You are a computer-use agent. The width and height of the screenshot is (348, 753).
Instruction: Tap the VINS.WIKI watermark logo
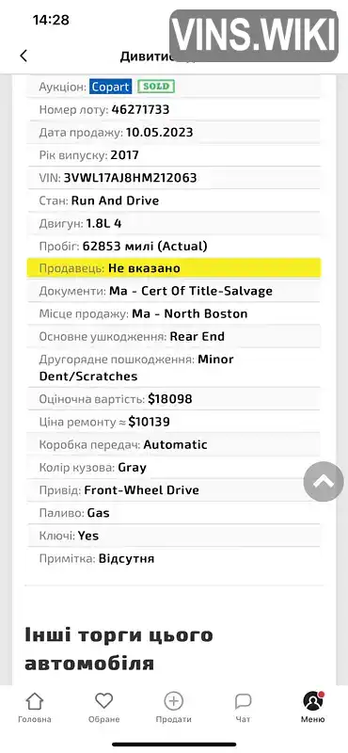click(x=253, y=36)
